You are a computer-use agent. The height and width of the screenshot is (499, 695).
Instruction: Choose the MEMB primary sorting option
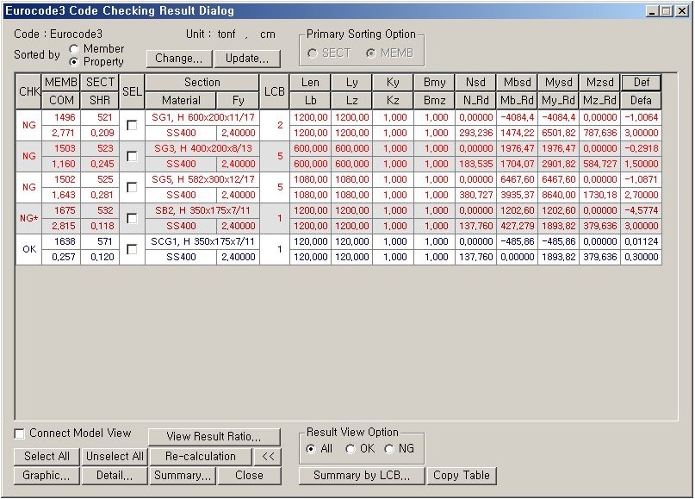tap(371, 53)
